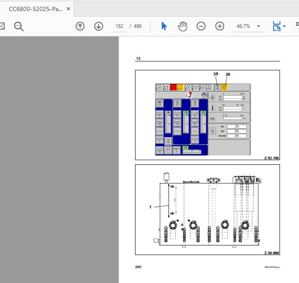This screenshot has width=299, height=283.
Task: Click the red icon in the diagram's top row
Action: (x=173, y=87)
